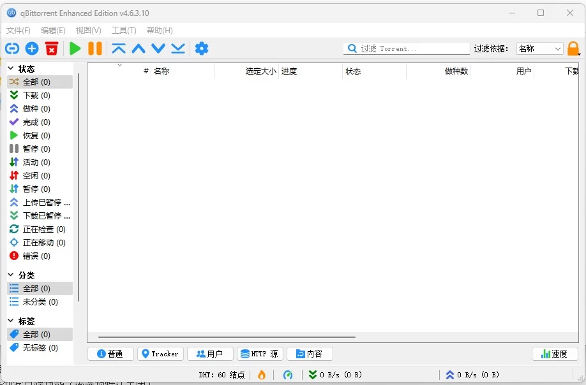
Task: Select the move to top queue icon
Action: pos(119,48)
